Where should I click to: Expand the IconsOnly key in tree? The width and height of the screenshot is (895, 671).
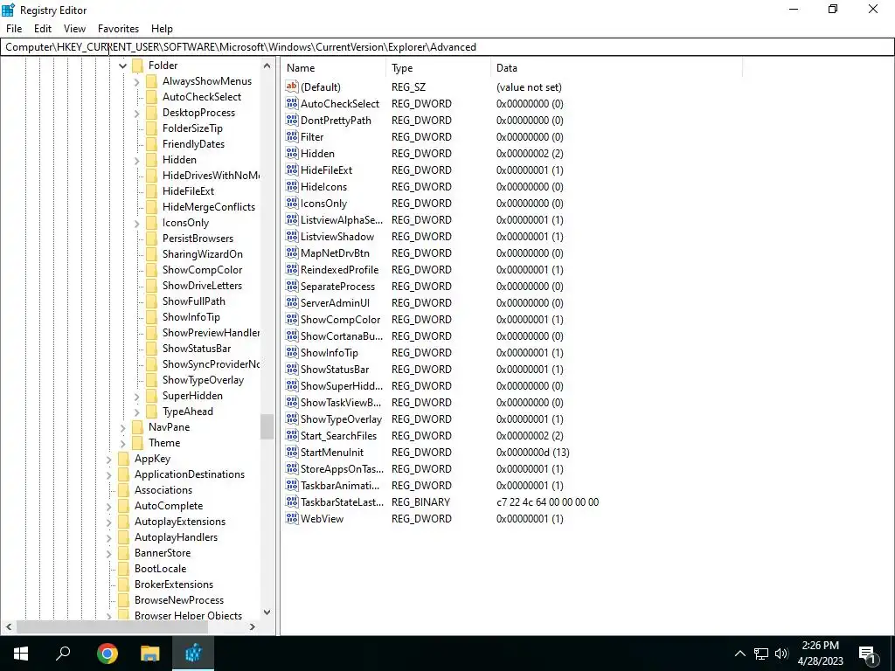137,223
